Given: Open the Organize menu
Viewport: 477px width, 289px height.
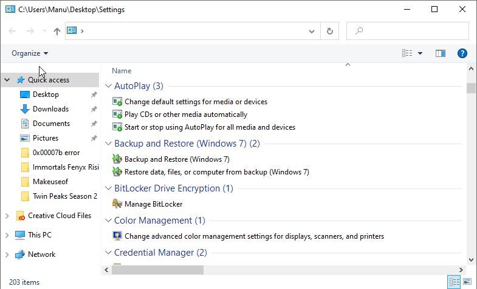Looking at the screenshot, I should coord(29,53).
